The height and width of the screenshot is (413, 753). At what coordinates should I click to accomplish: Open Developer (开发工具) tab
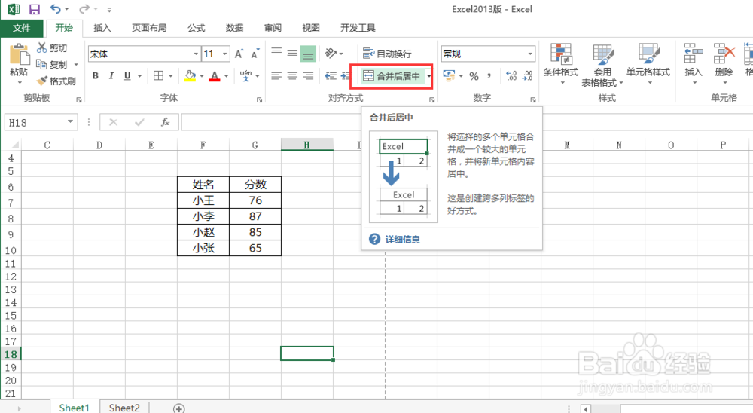click(358, 28)
